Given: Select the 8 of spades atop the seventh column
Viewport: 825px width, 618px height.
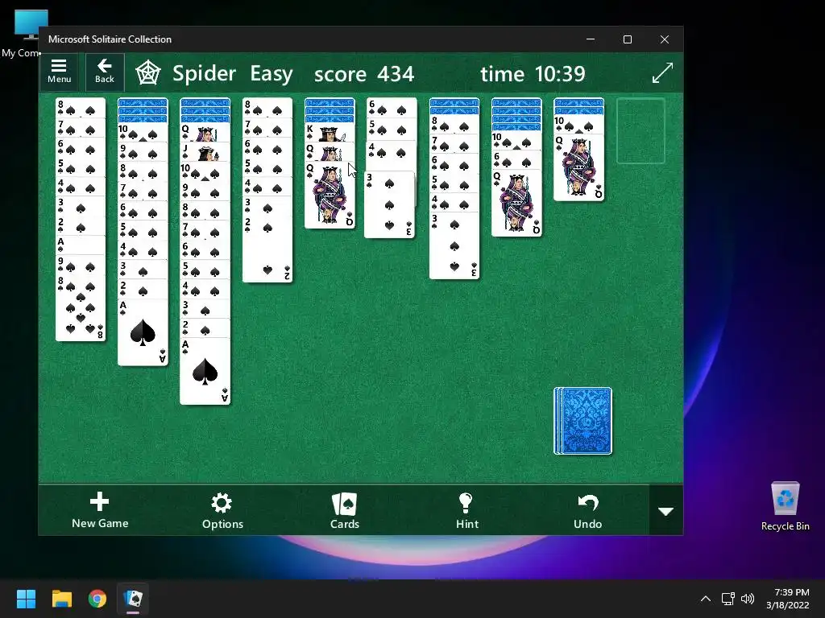Looking at the screenshot, I should (x=454, y=125).
